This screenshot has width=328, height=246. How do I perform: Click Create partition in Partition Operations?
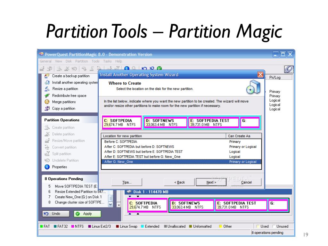click(60, 127)
